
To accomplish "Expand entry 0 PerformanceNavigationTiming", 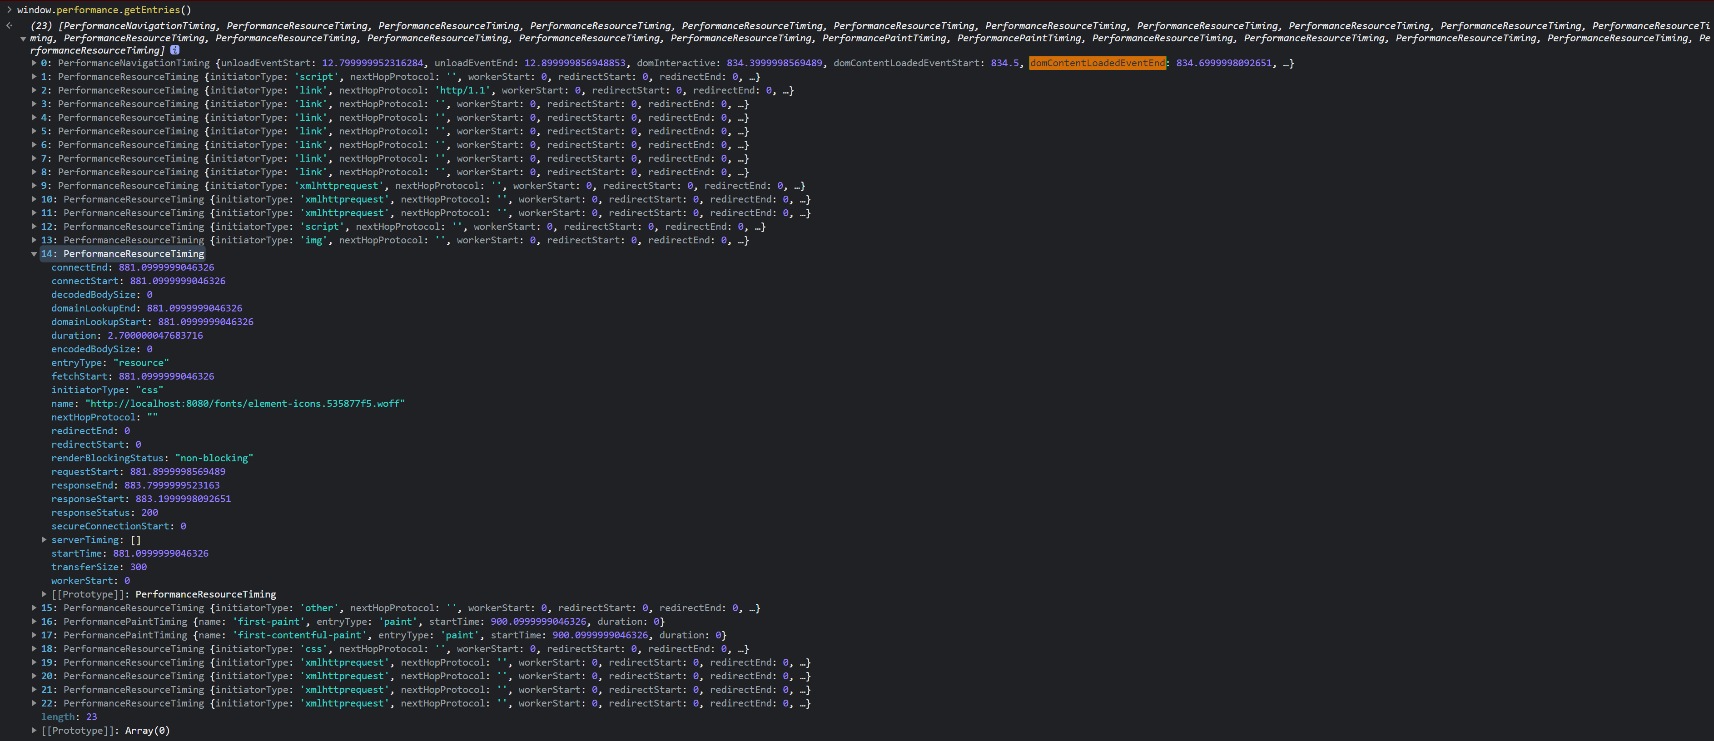I will pyautogui.click(x=34, y=63).
